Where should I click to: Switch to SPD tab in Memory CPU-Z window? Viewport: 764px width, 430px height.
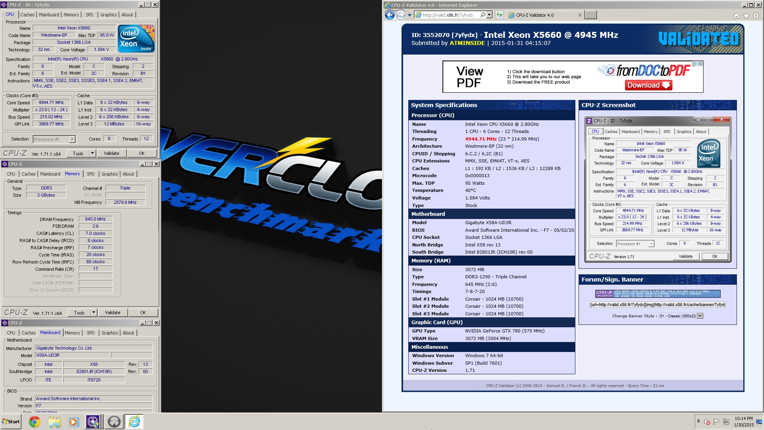click(x=91, y=174)
